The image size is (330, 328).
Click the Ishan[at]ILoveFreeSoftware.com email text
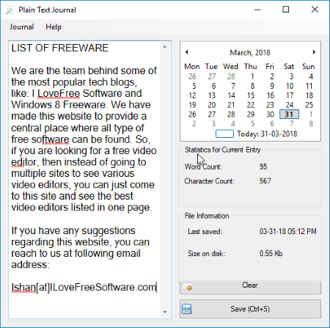84,287
